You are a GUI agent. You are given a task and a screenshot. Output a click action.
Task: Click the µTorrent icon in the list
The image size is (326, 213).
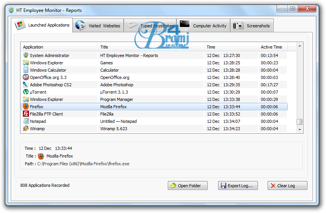tap(26, 92)
